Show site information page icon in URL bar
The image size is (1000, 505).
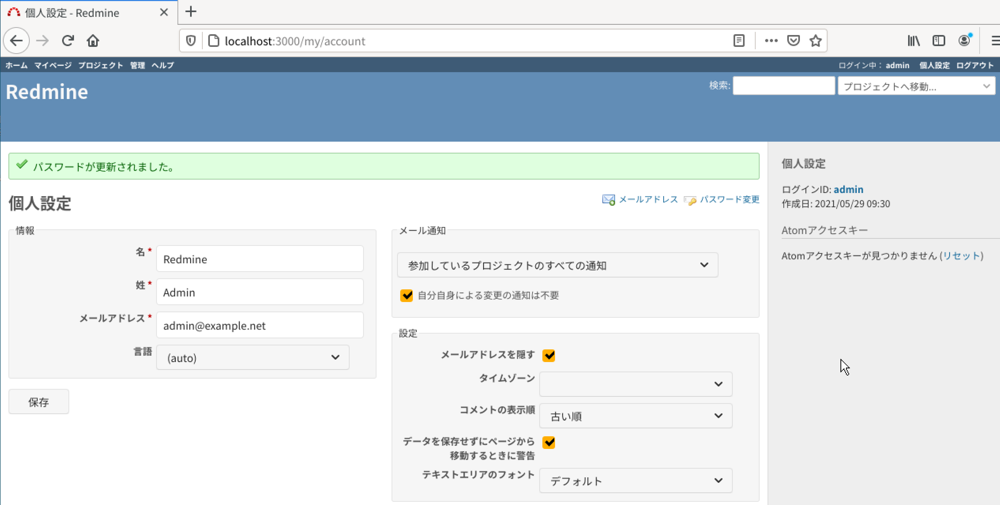tap(214, 41)
